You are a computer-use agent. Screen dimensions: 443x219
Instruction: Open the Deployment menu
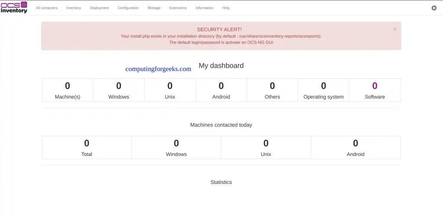99,8
